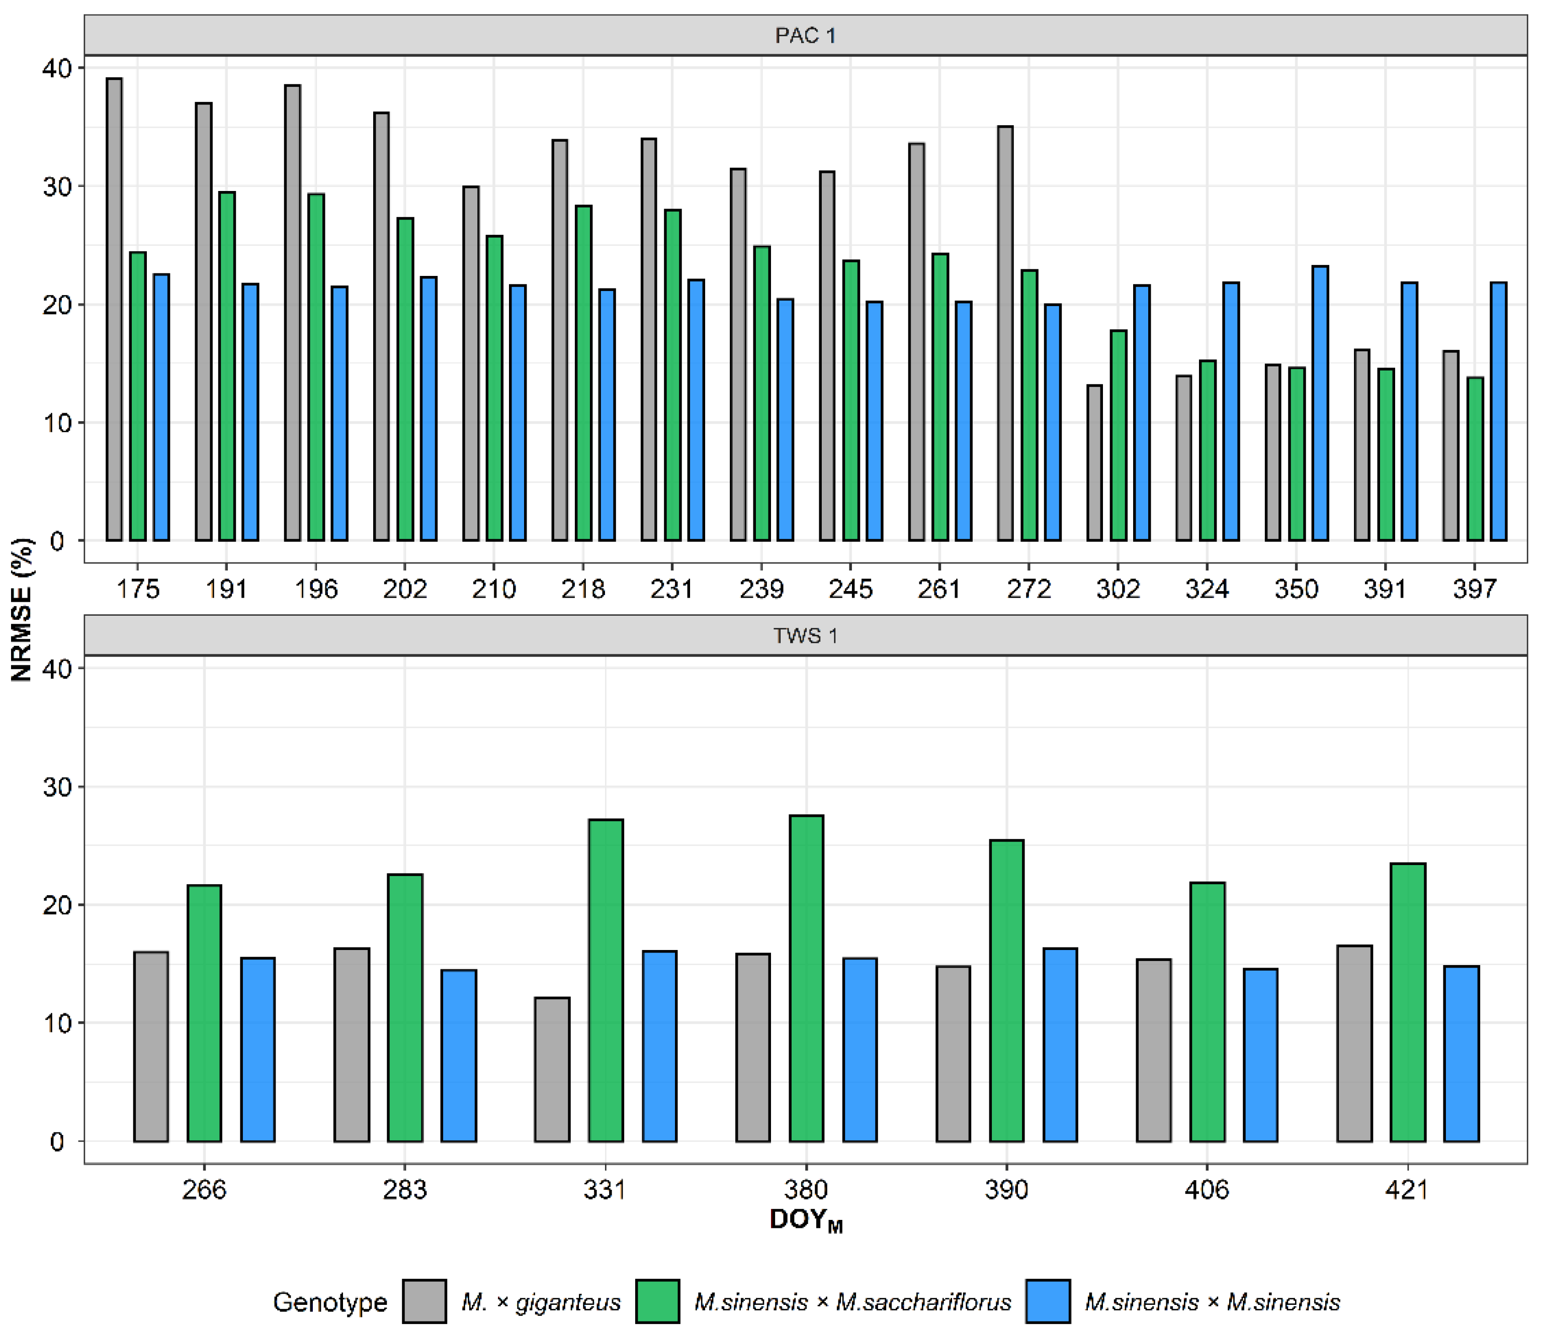Click the M. × giganteus legend label

pyautogui.click(x=541, y=1302)
